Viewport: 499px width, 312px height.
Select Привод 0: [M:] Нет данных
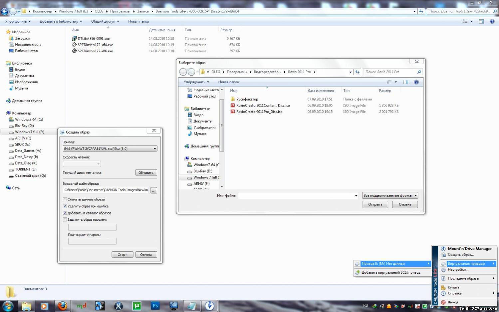click(392, 263)
